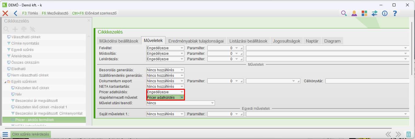Click F3: Törlés button

(x=30, y=13)
